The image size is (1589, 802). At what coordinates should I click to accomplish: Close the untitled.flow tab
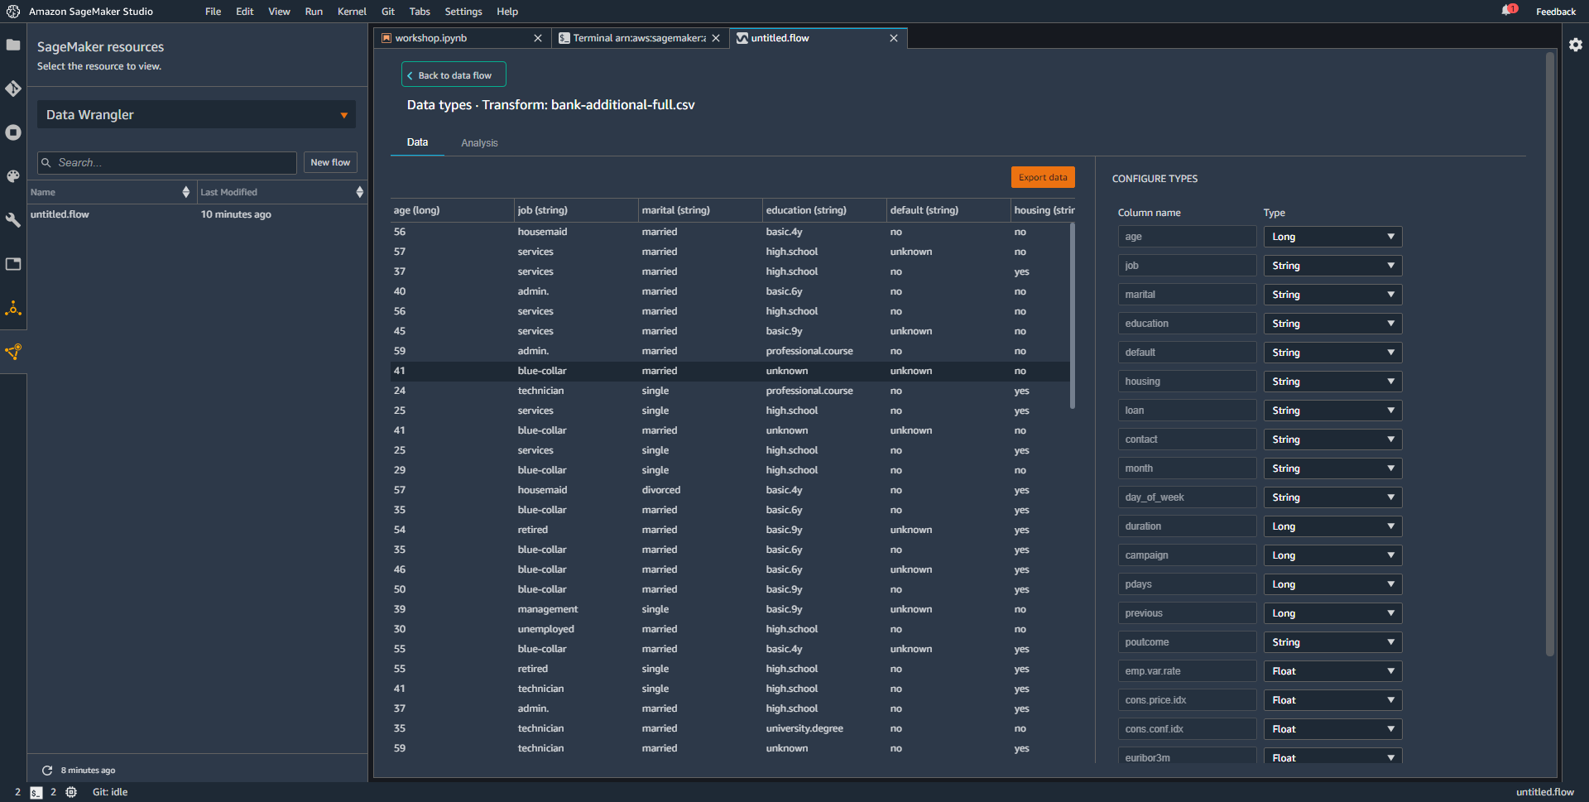[x=894, y=38]
